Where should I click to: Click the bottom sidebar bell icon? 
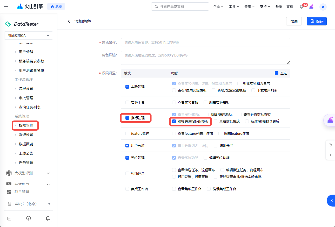point(48,218)
